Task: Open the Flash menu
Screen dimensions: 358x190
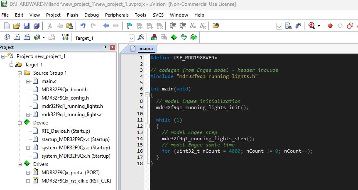Action: 72,15
